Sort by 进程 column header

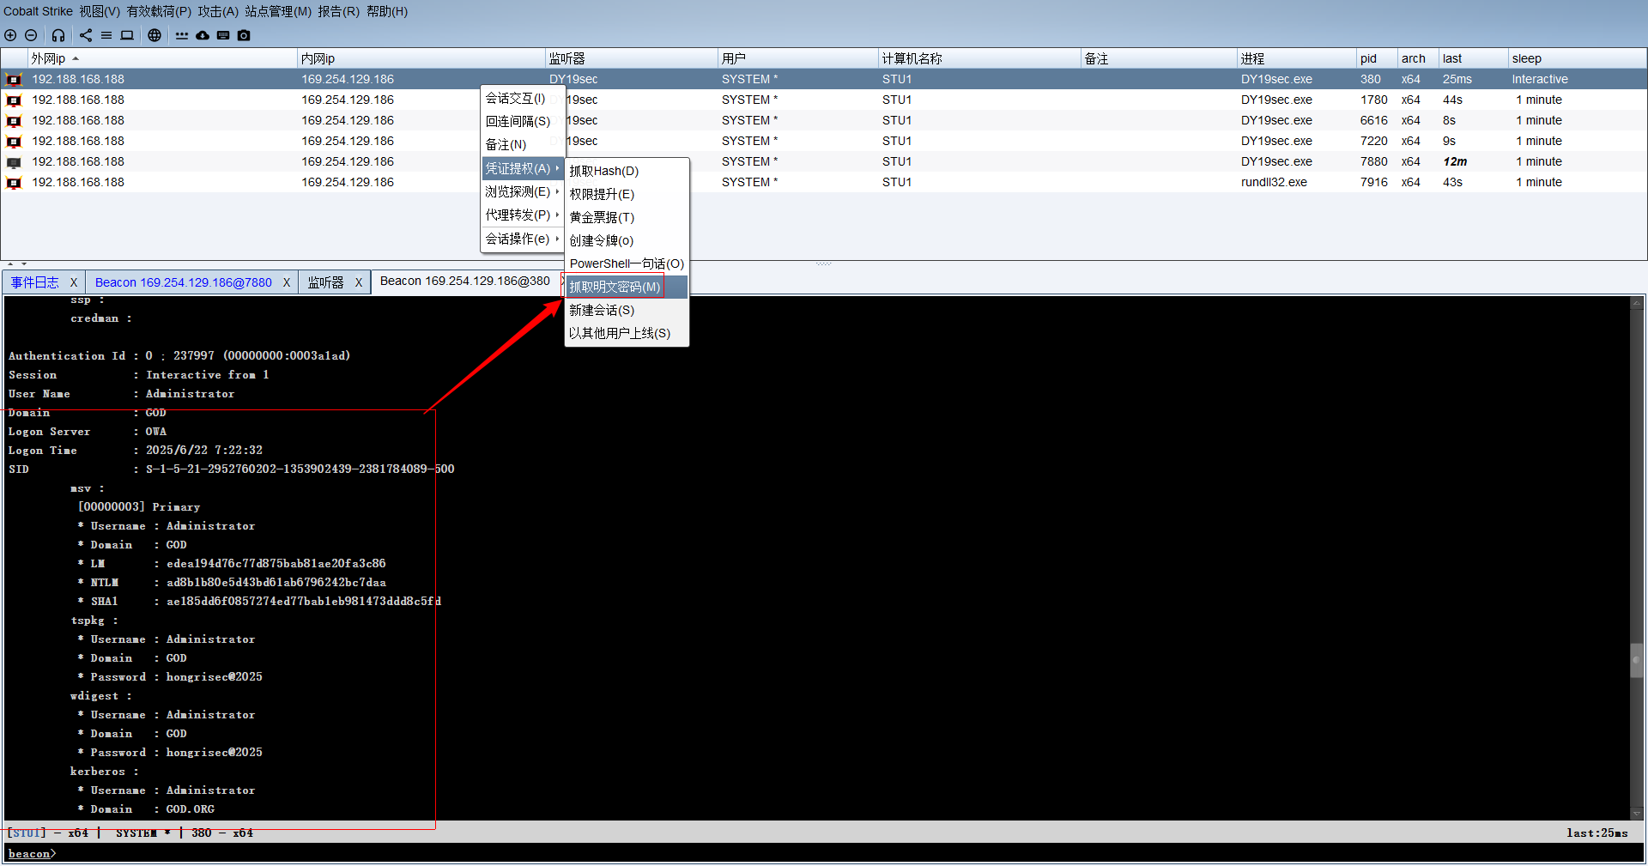[x=1297, y=58]
